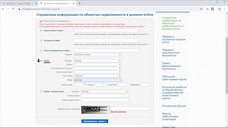Viewport: 228px width, 128px height.
Task: Click the red extension icon in toolbar
Action: [x=213, y=9]
